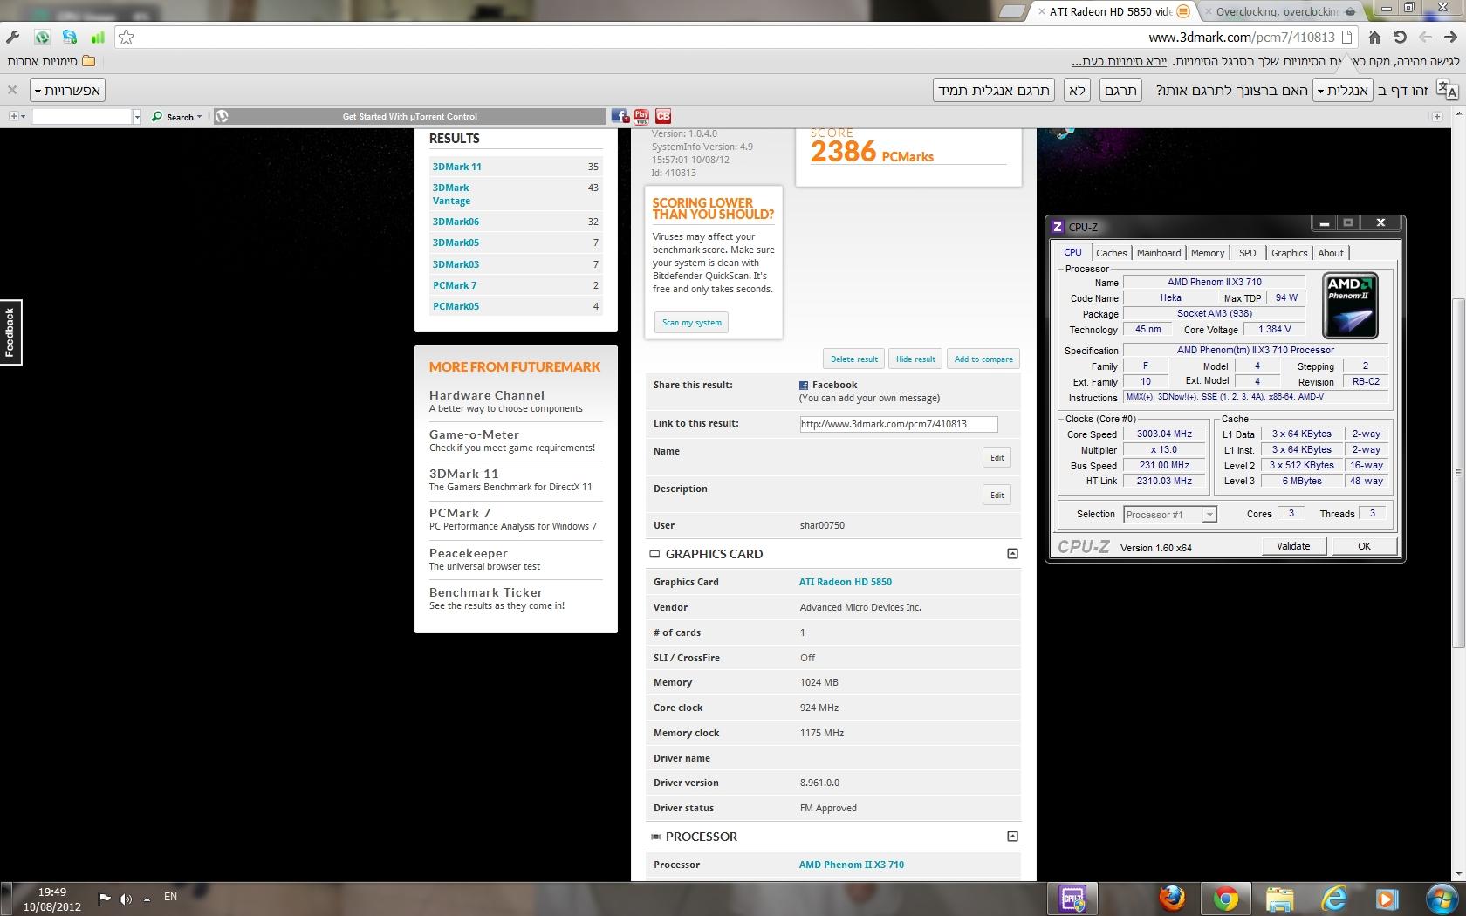Click the Validate button in CPU-Z
The image size is (1466, 916).
[x=1293, y=546]
